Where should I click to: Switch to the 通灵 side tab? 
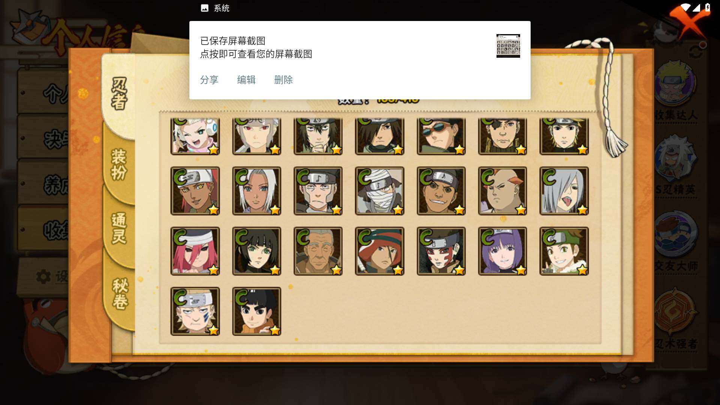[x=119, y=228]
